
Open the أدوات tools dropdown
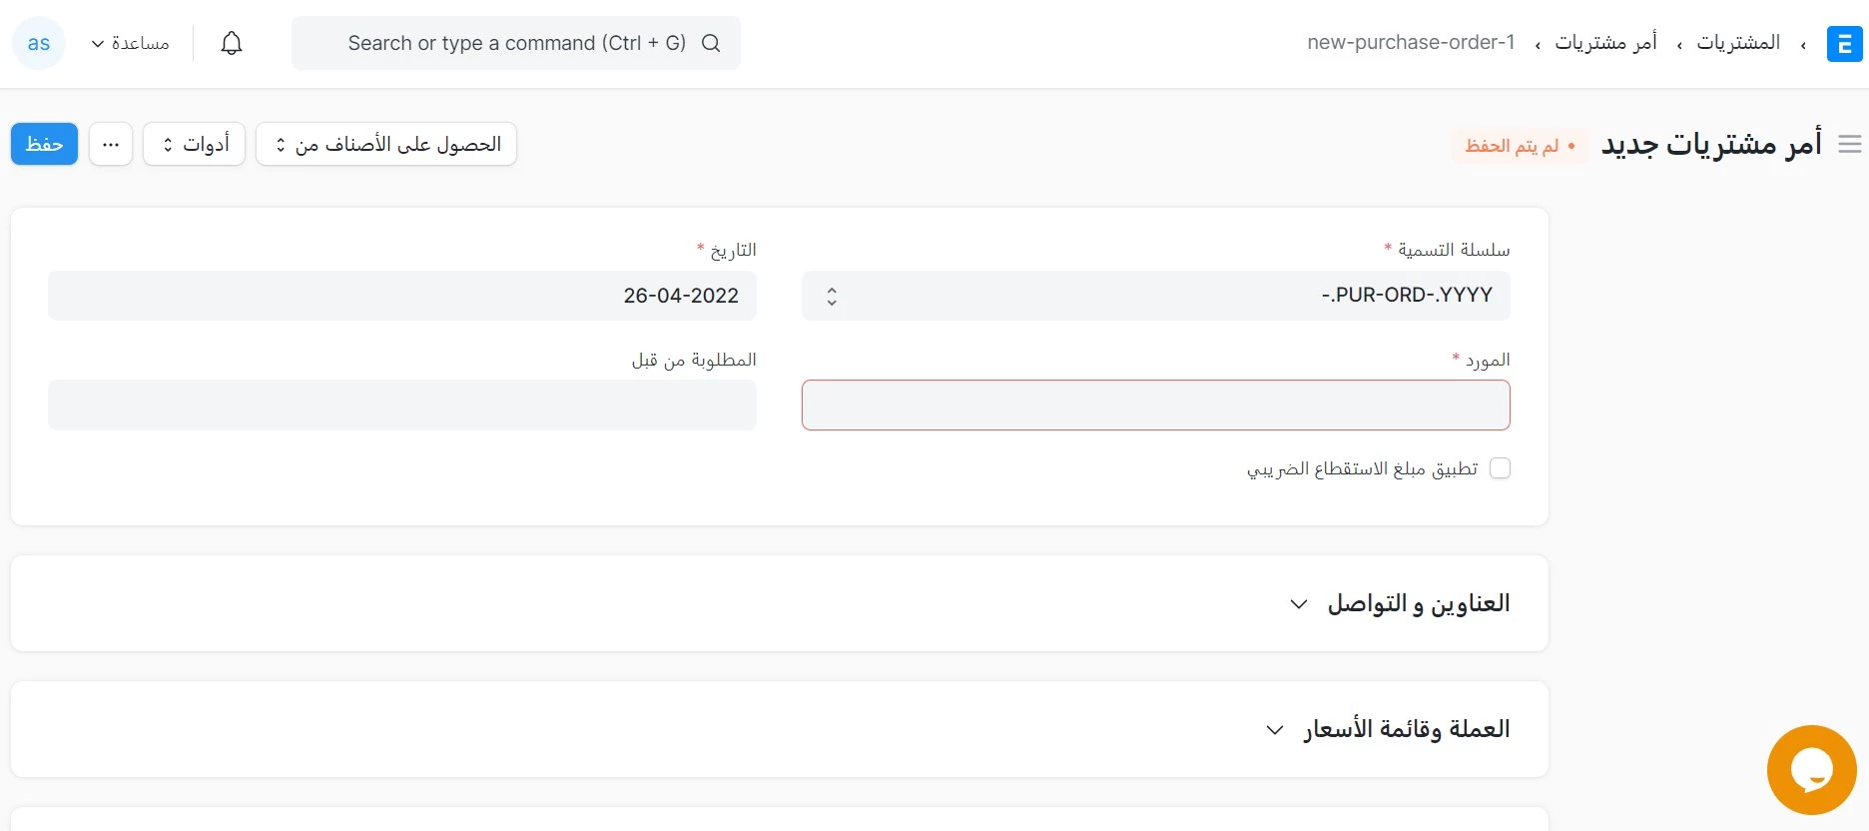[x=195, y=144]
